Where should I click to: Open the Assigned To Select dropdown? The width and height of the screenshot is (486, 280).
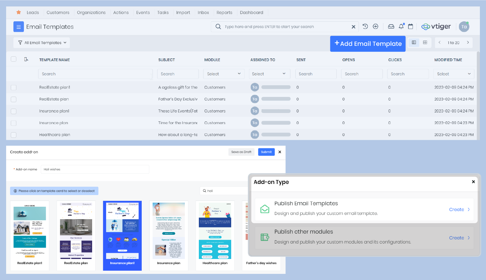(x=269, y=74)
